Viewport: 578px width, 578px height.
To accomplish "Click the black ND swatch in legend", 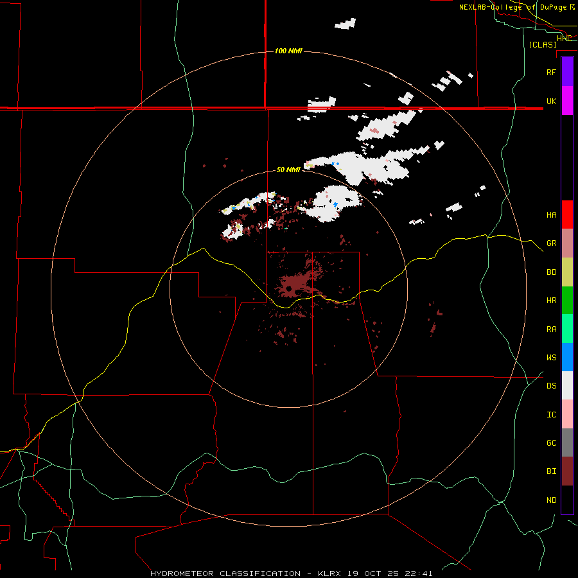I will point(567,500).
